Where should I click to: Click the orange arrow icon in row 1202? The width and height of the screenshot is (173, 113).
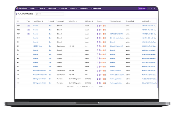click(x=102, y=30)
